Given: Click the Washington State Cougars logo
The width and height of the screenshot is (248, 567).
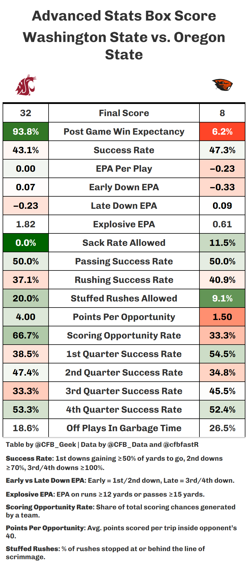Looking at the screenshot, I should [26, 85].
